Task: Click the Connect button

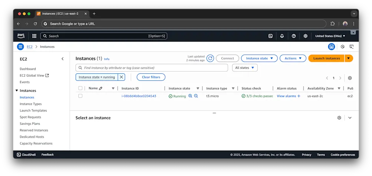Action: click(227, 58)
